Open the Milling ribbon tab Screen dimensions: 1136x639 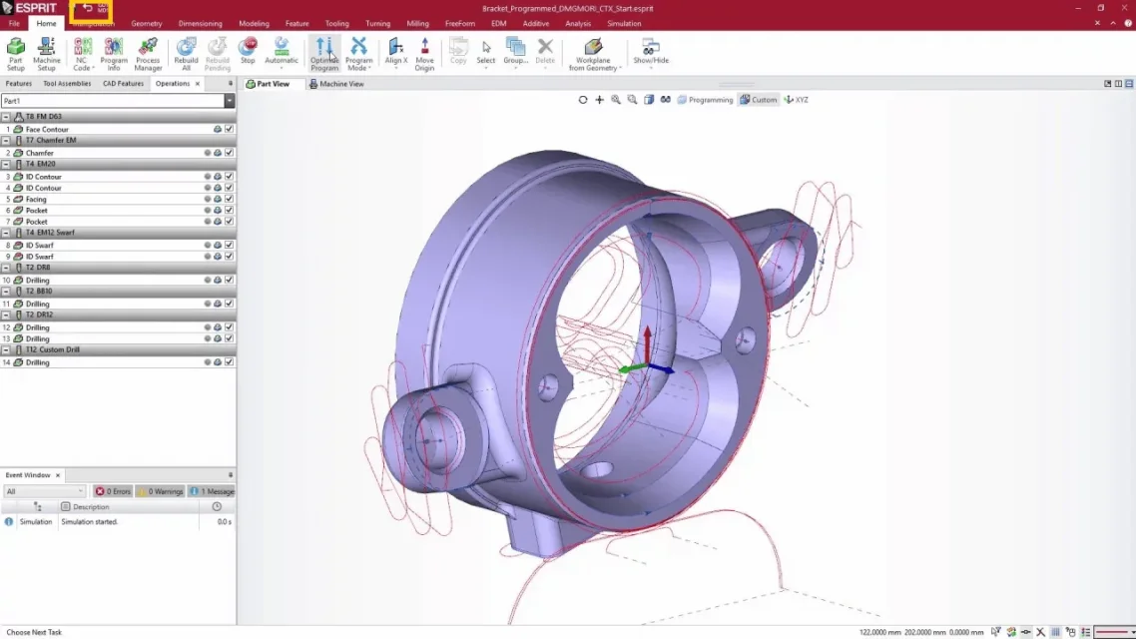417,23
